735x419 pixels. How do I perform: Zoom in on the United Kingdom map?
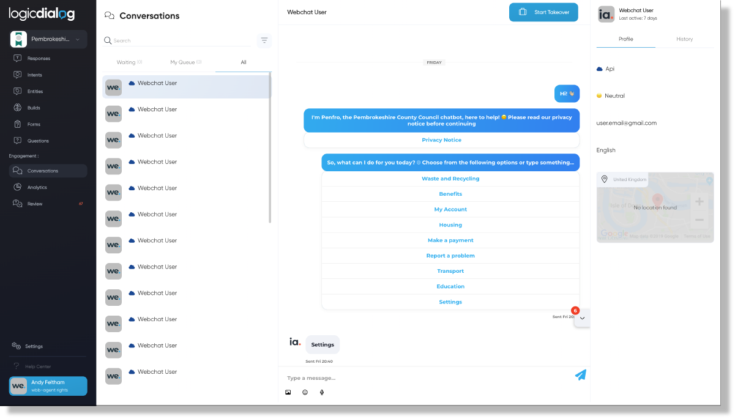click(698, 200)
